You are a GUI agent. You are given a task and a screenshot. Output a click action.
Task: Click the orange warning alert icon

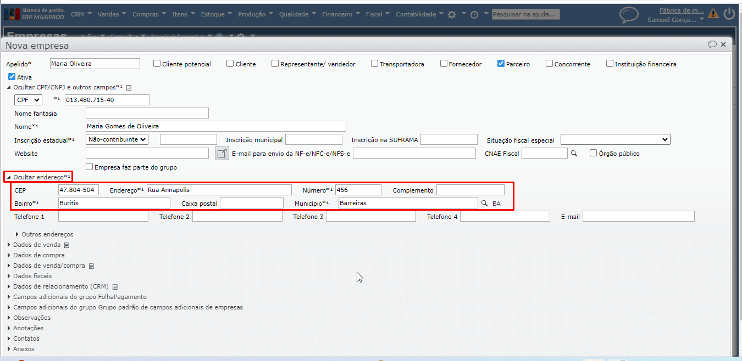pos(713,14)
